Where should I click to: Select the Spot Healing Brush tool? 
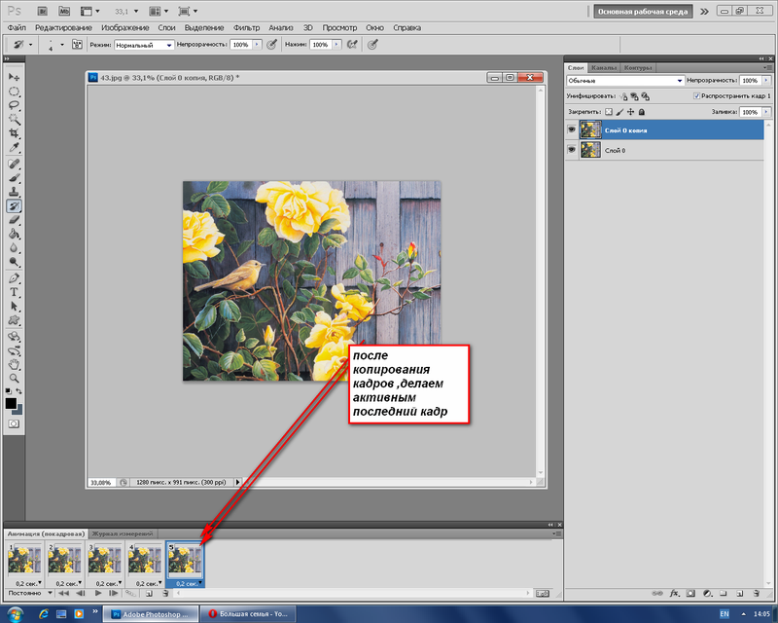tap(14, 164)
